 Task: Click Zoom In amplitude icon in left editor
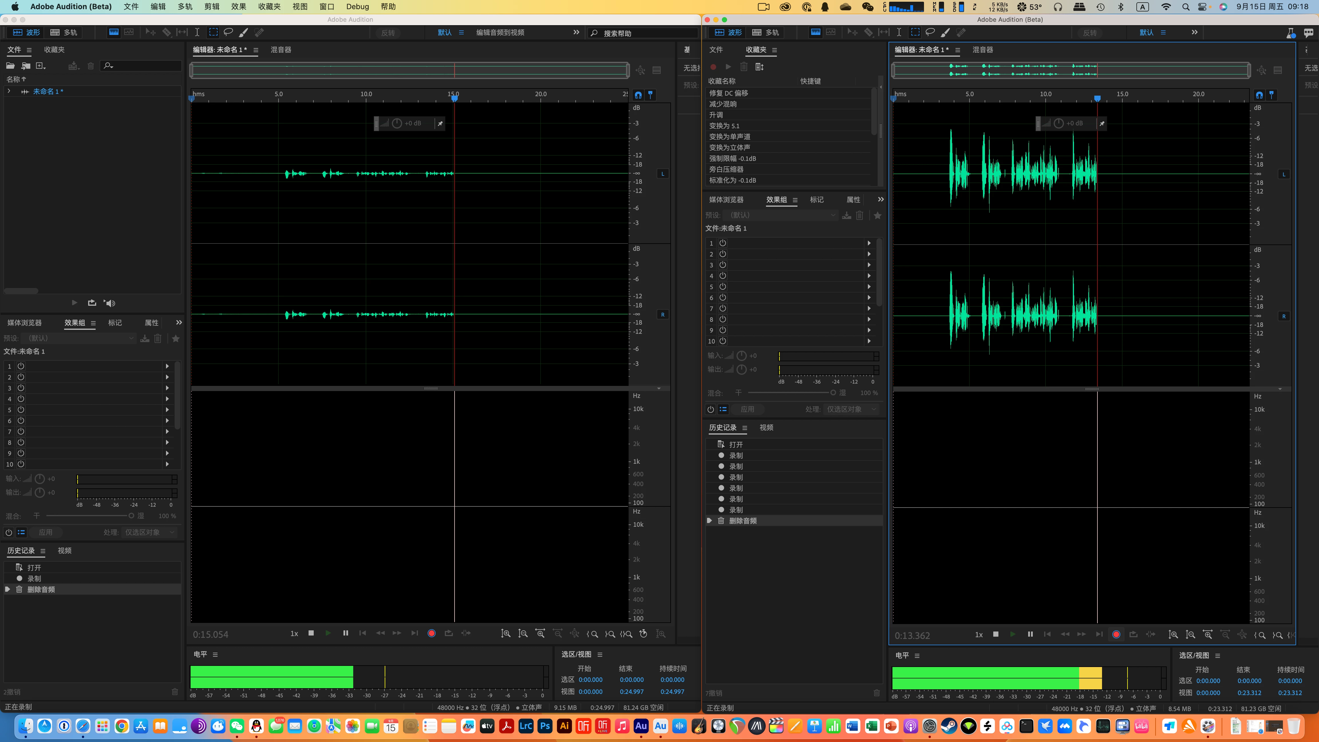click(506, 634)
